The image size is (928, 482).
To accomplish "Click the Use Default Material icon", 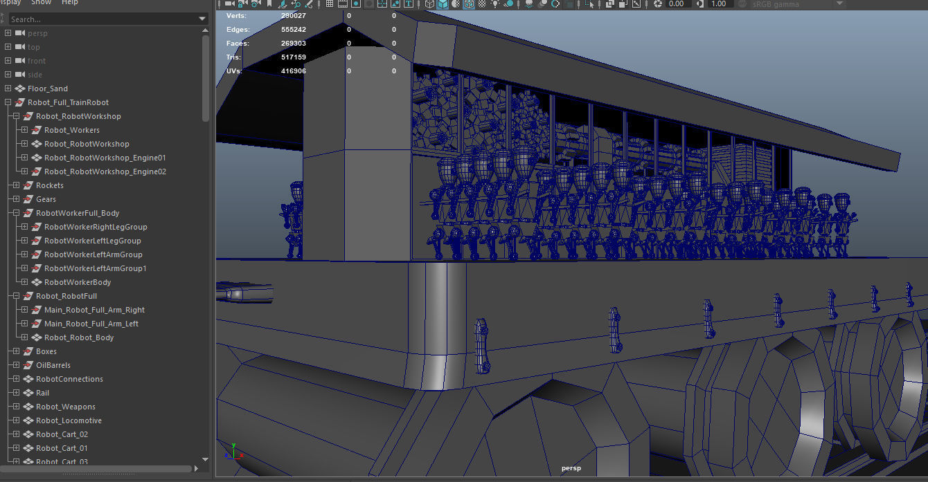I will (x=456, y=4).
